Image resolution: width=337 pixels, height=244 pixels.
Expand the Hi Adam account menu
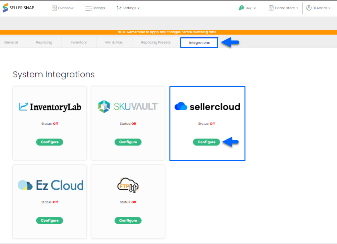click(318, 8)
